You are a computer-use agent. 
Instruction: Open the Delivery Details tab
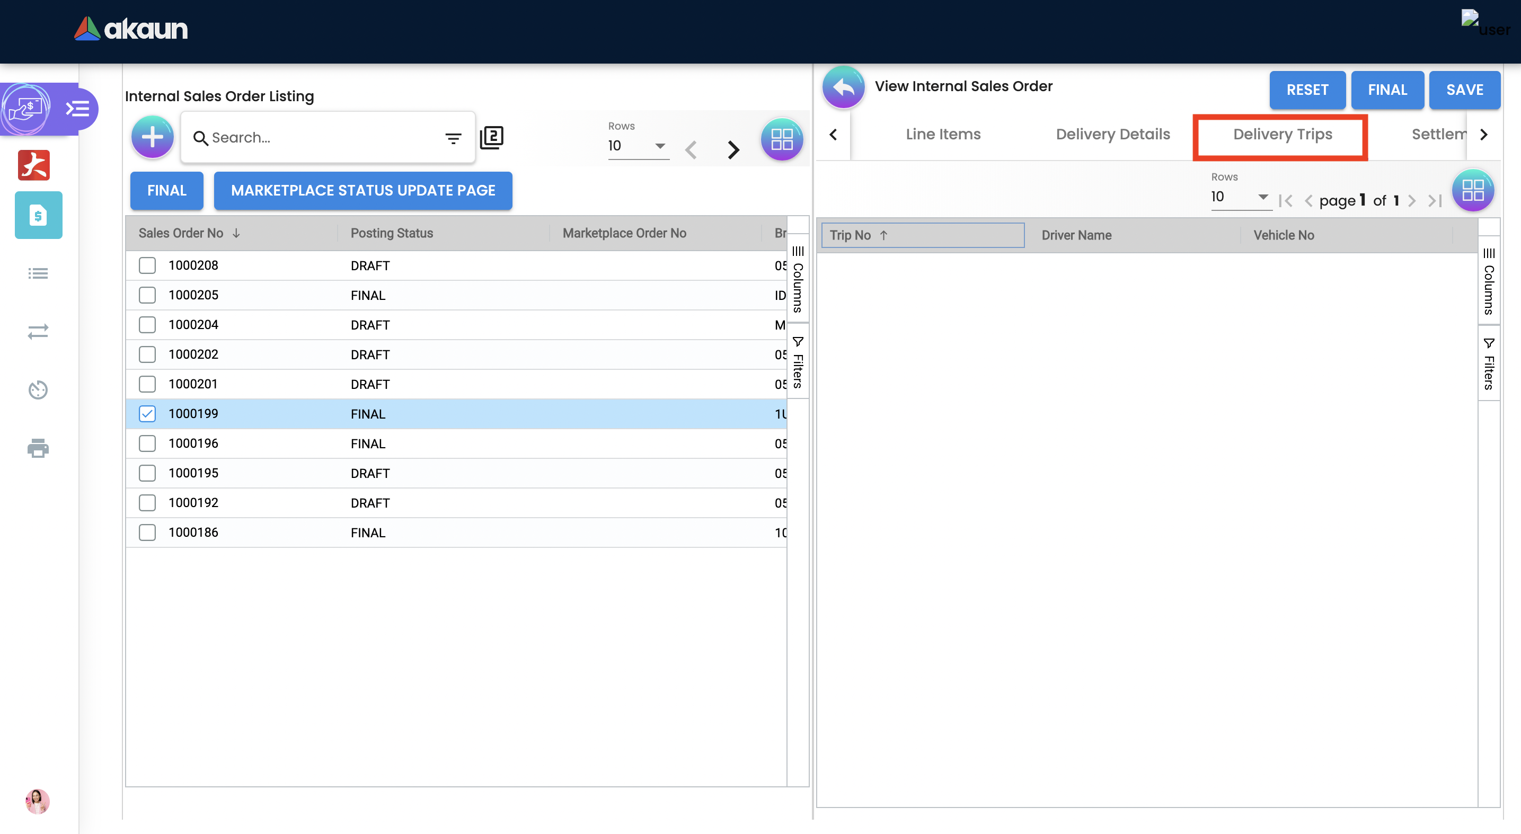tap(1112, 135)
